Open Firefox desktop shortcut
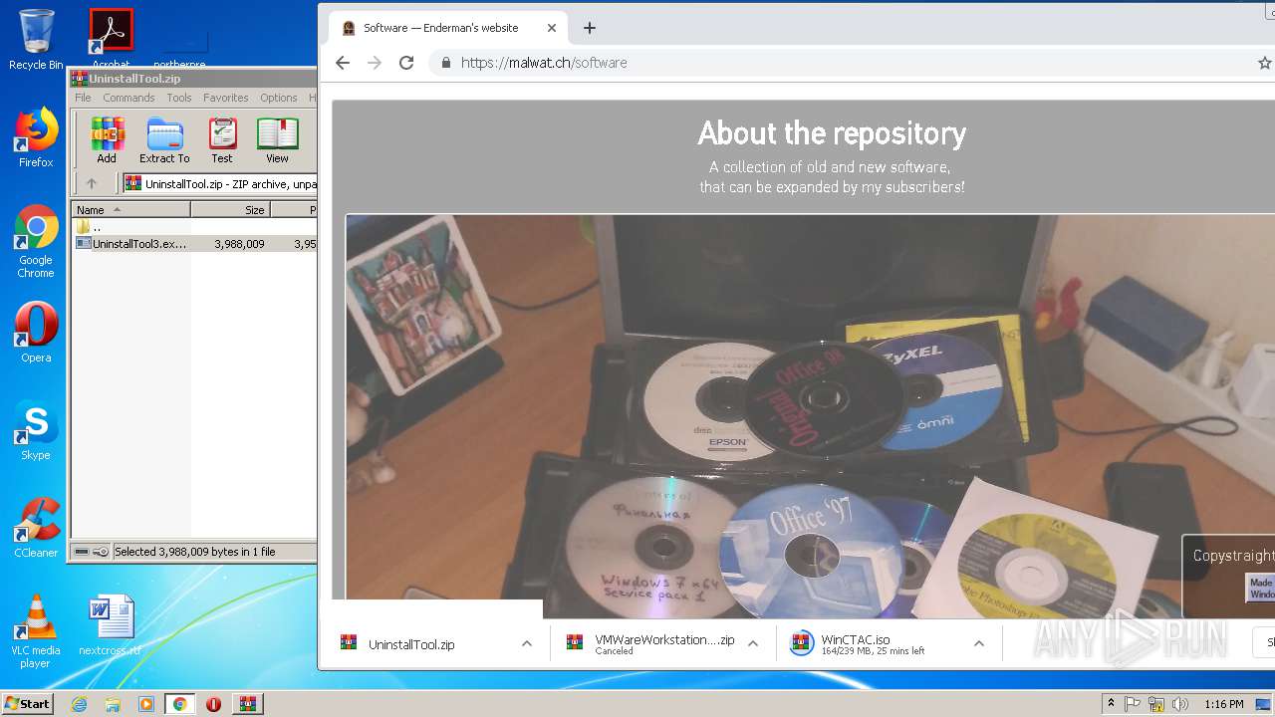 point(36,137)
